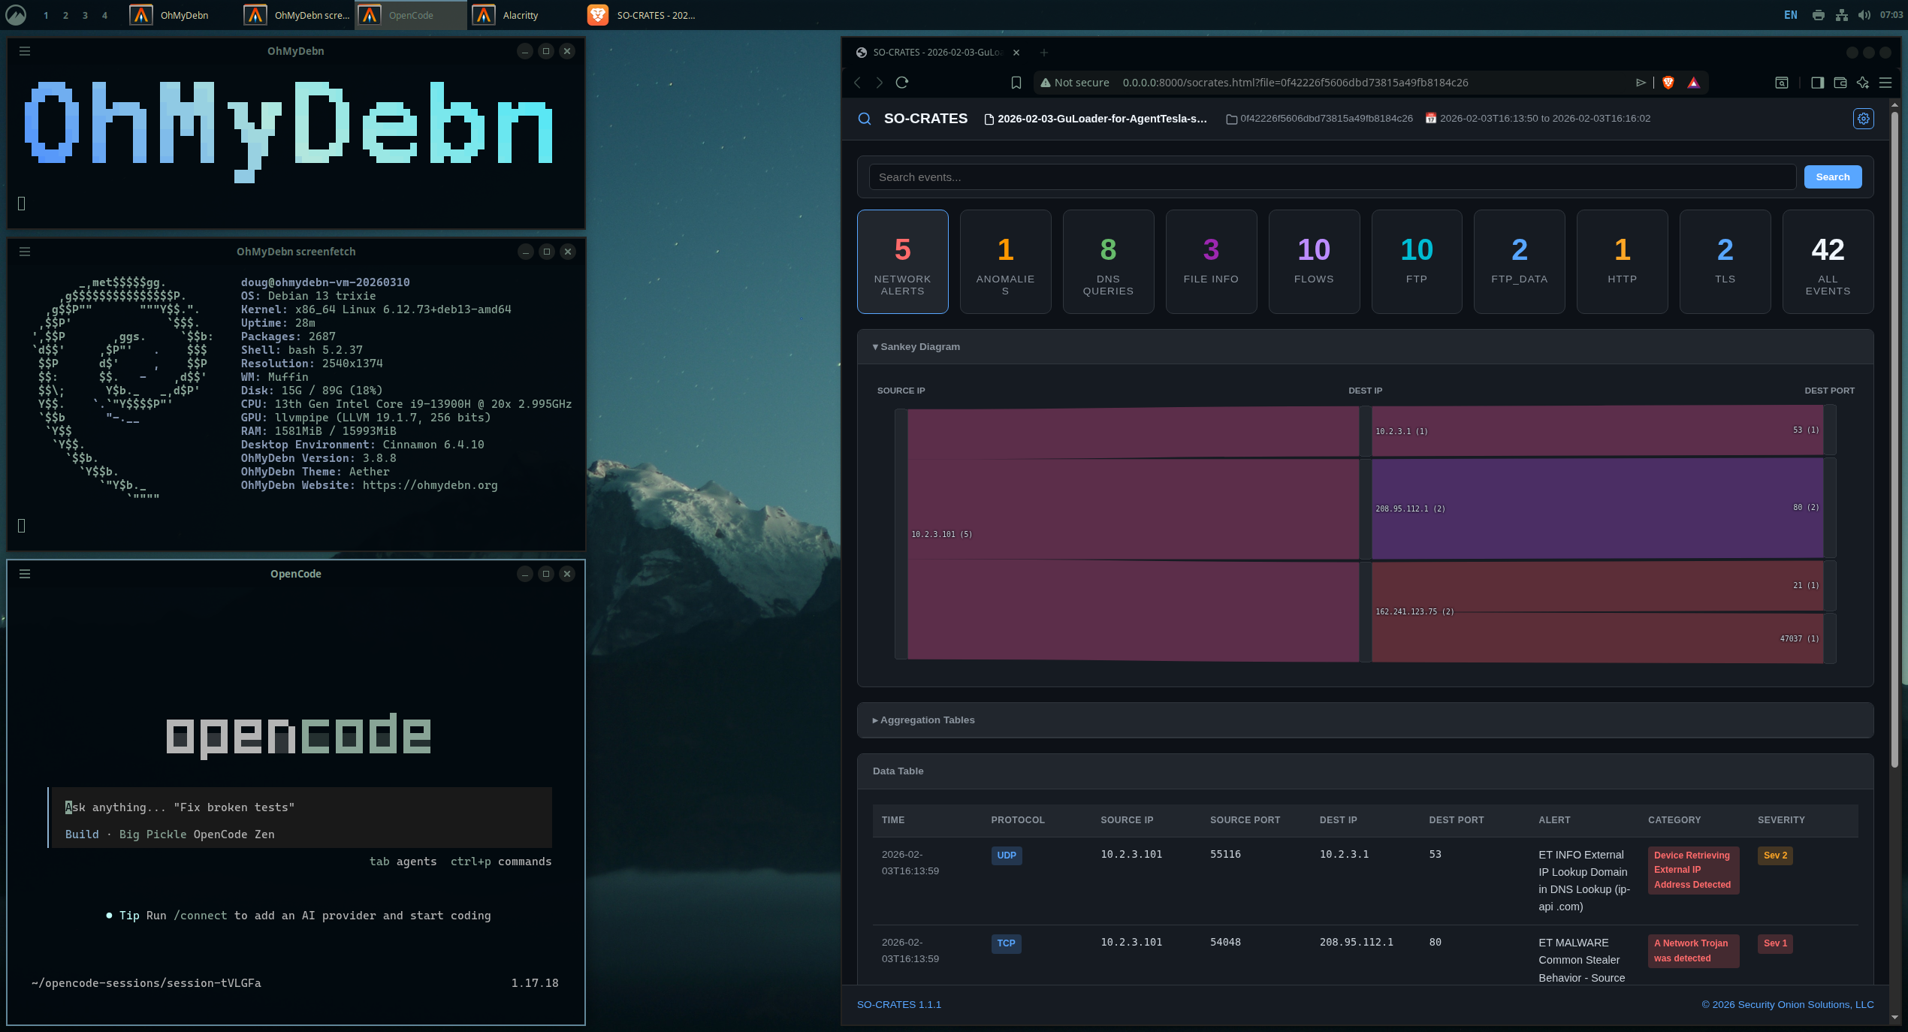Viewport: 1908px width, 1032px height.
Task: Focus the Search events input field
Action: click(x=1332, y=177)
